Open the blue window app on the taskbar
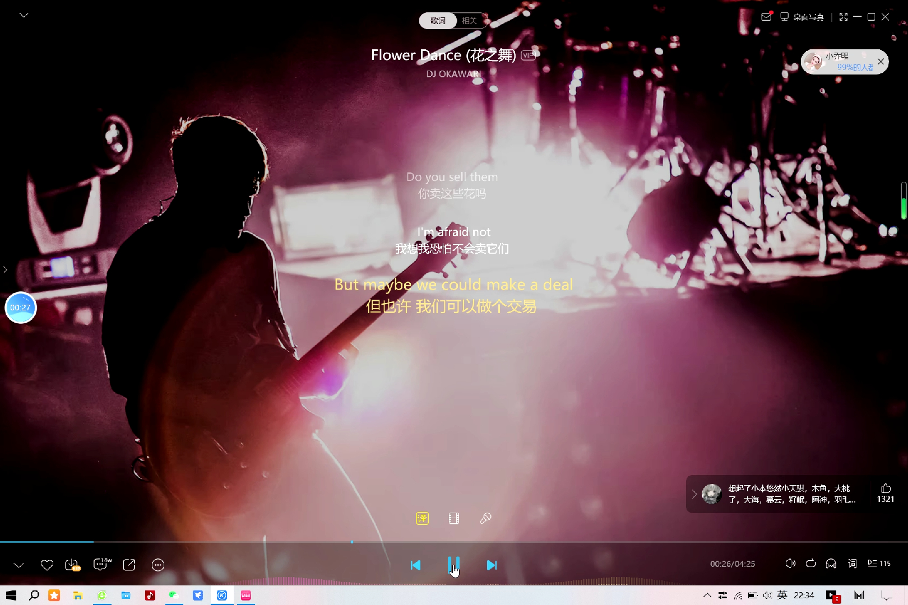 point(126,595)
